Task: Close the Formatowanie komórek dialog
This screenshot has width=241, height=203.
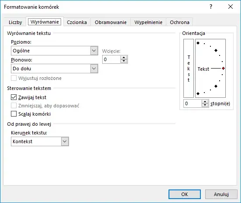Action: [x=231, y=7]
